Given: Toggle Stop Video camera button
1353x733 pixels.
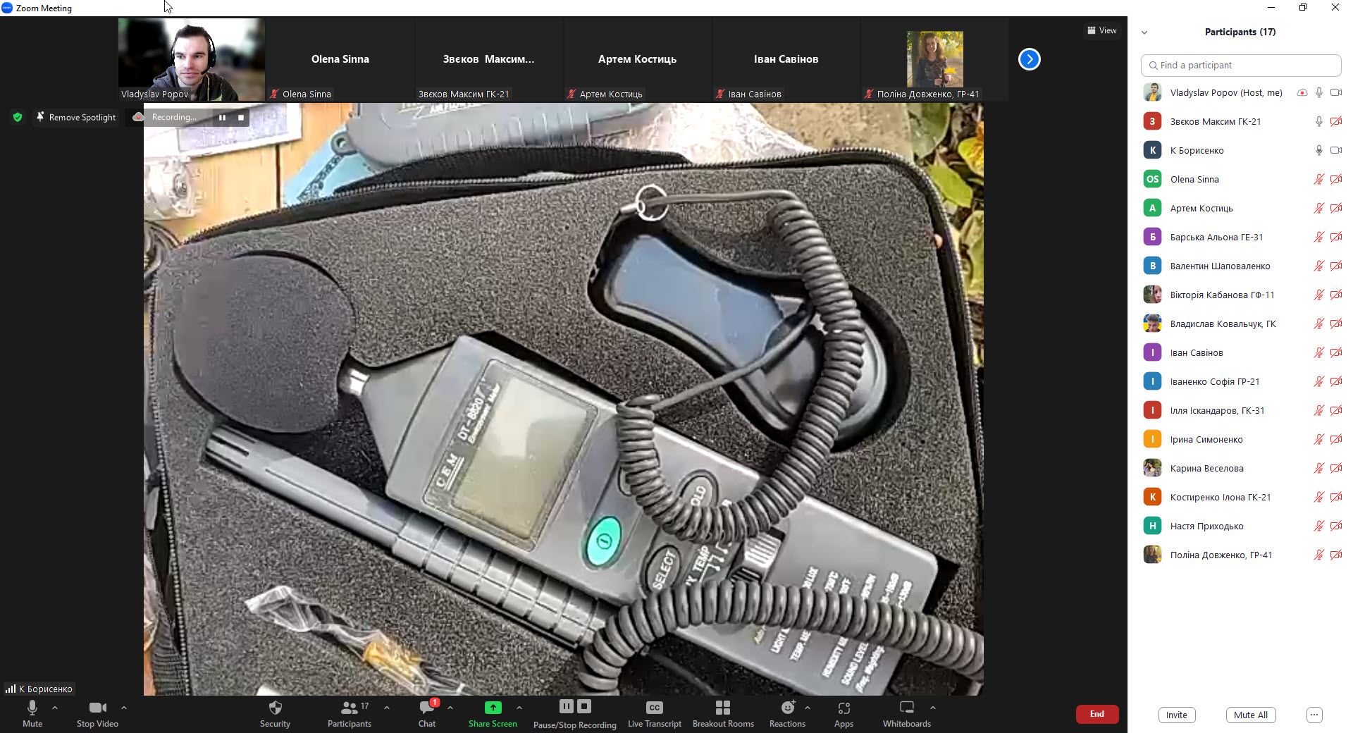Looking at the screenshot, I should (97, 713).
